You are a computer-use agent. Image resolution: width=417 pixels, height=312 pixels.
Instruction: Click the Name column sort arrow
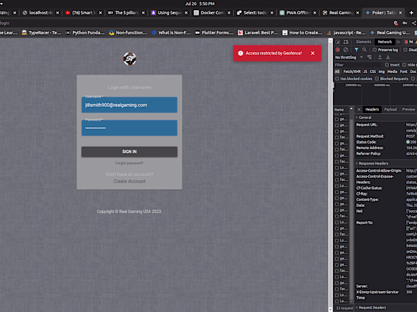[351, 109]
